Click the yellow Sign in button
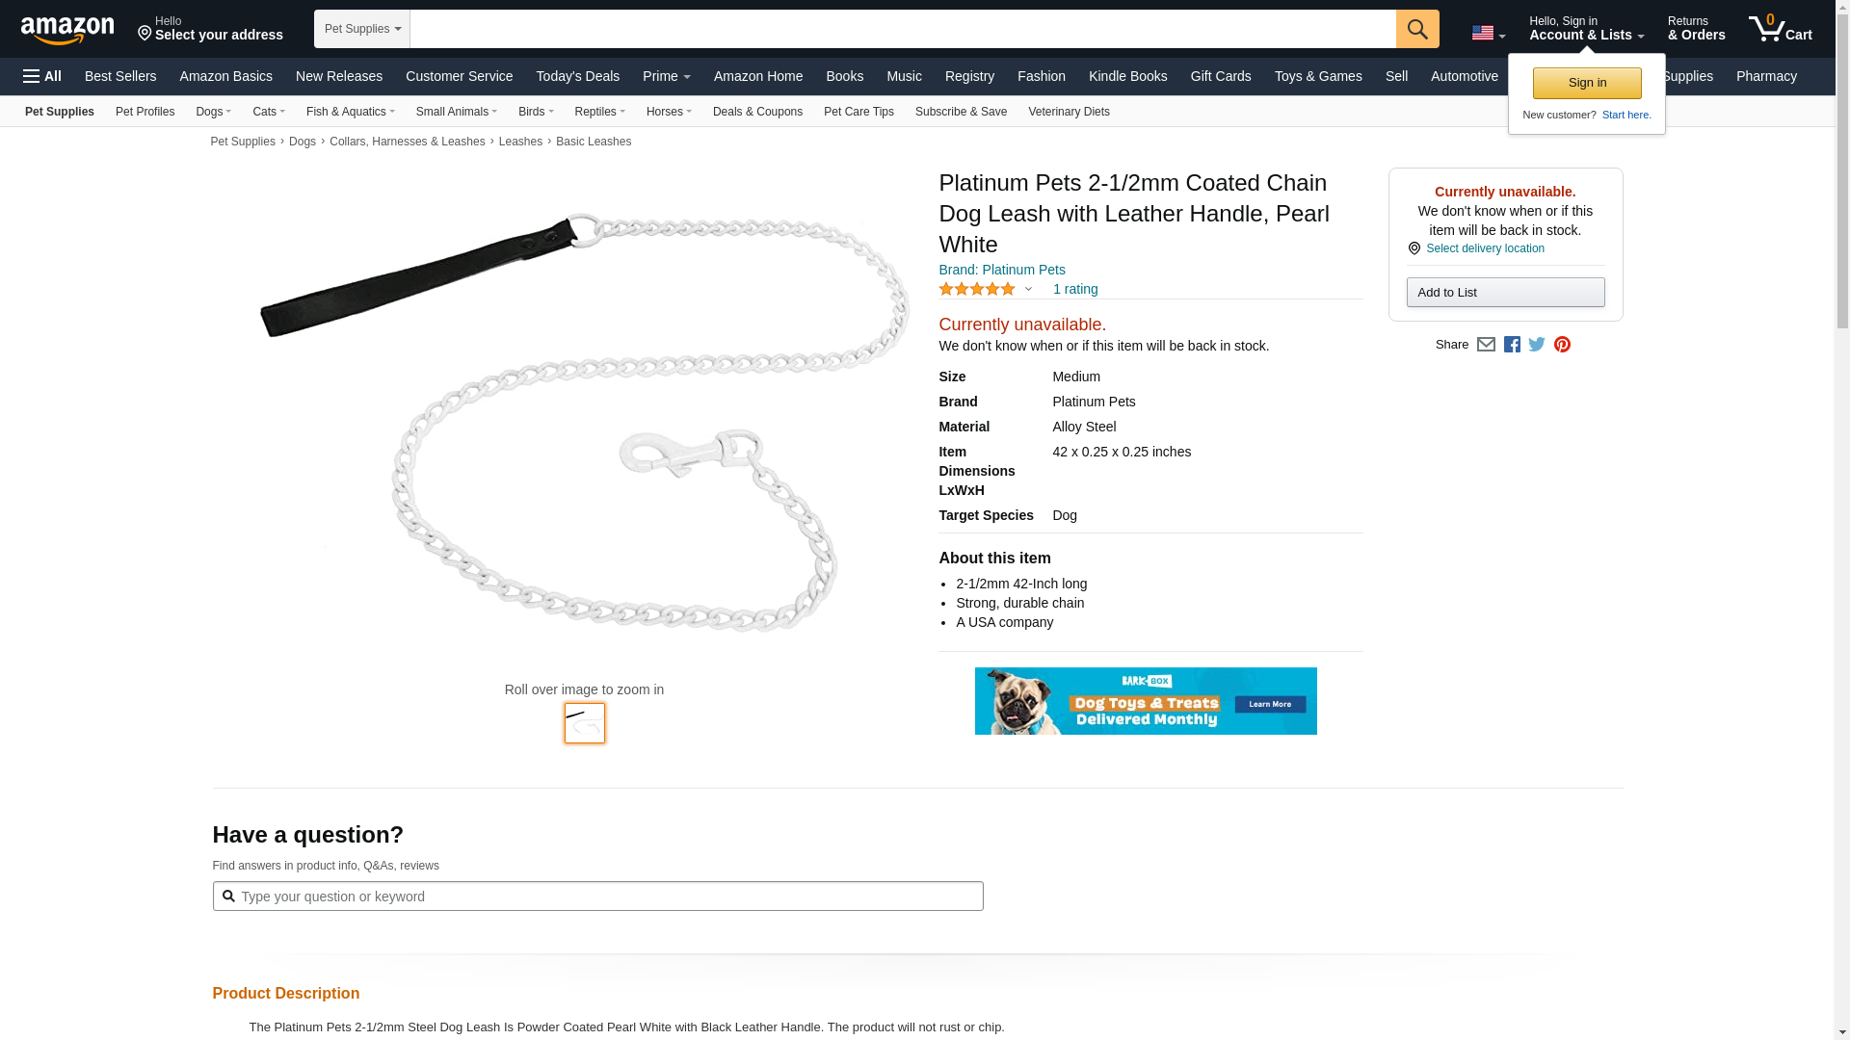 [x=1587, y=83]
